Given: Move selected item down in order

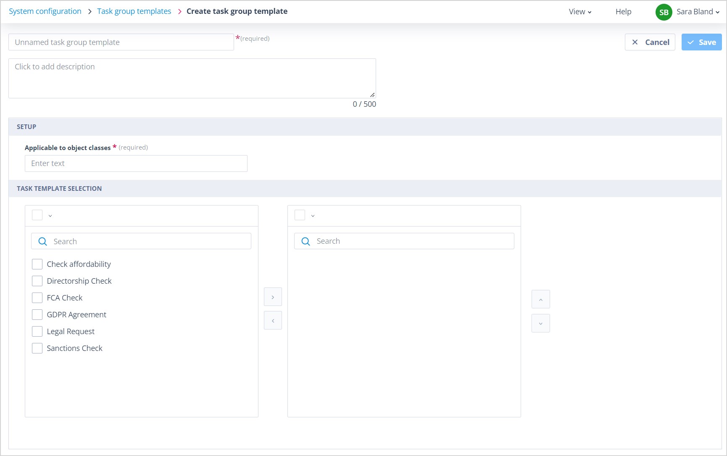Looking at the screenshot, I should [540, 324].
